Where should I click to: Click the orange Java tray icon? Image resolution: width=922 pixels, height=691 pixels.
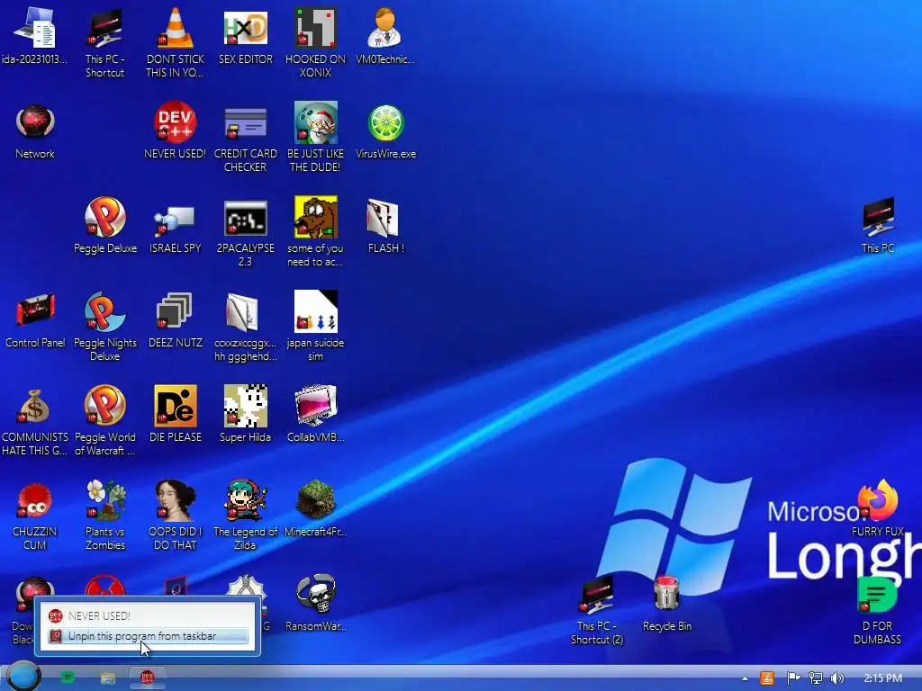[767, 678]
